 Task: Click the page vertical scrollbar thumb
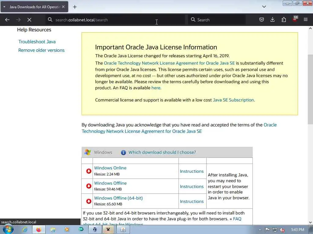click(x=310, y=90)
